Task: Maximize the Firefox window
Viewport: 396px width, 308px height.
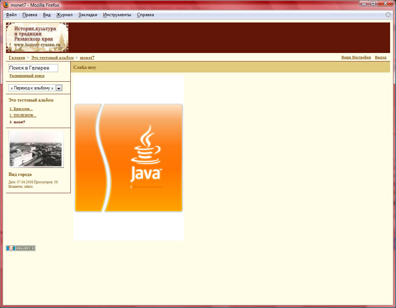Action: click(373, 4)
